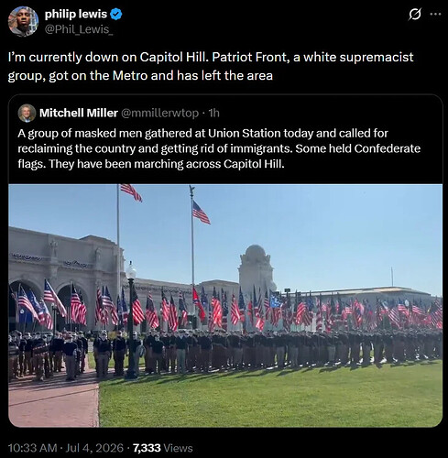Select the main tweet text about Patriot Front
Screen dimensions: 448x458
click(x=211, y=66)
